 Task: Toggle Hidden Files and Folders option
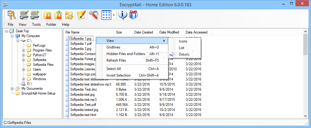(x=132, y=54)
